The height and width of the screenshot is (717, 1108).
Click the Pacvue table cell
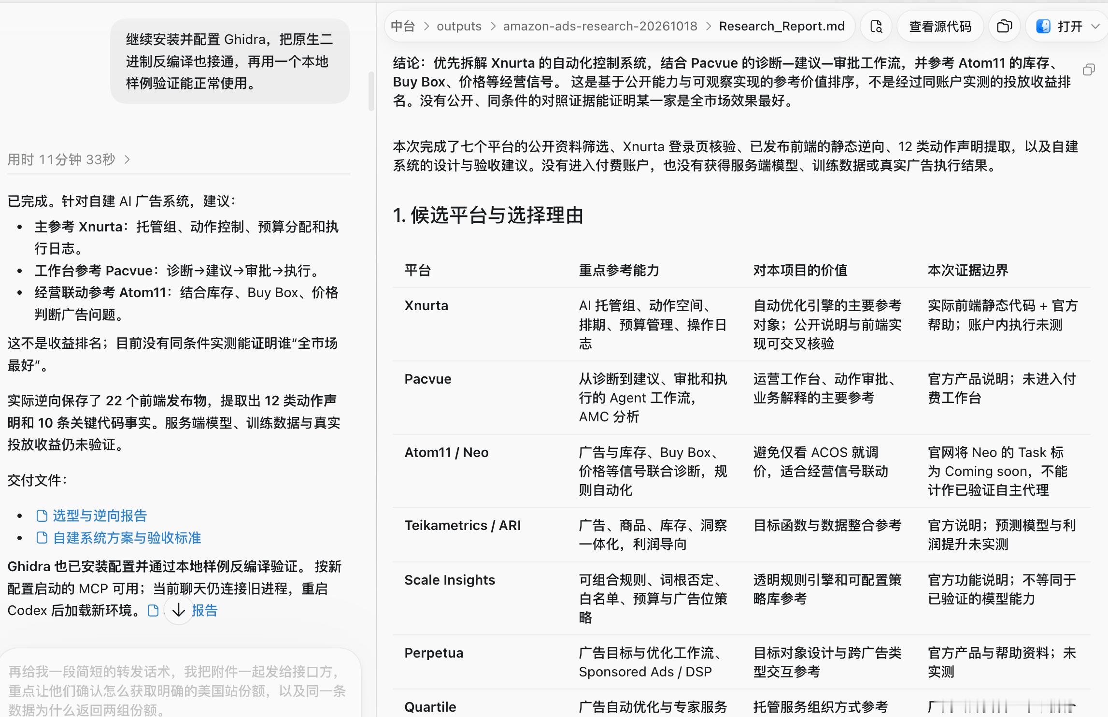click(427, 379)
